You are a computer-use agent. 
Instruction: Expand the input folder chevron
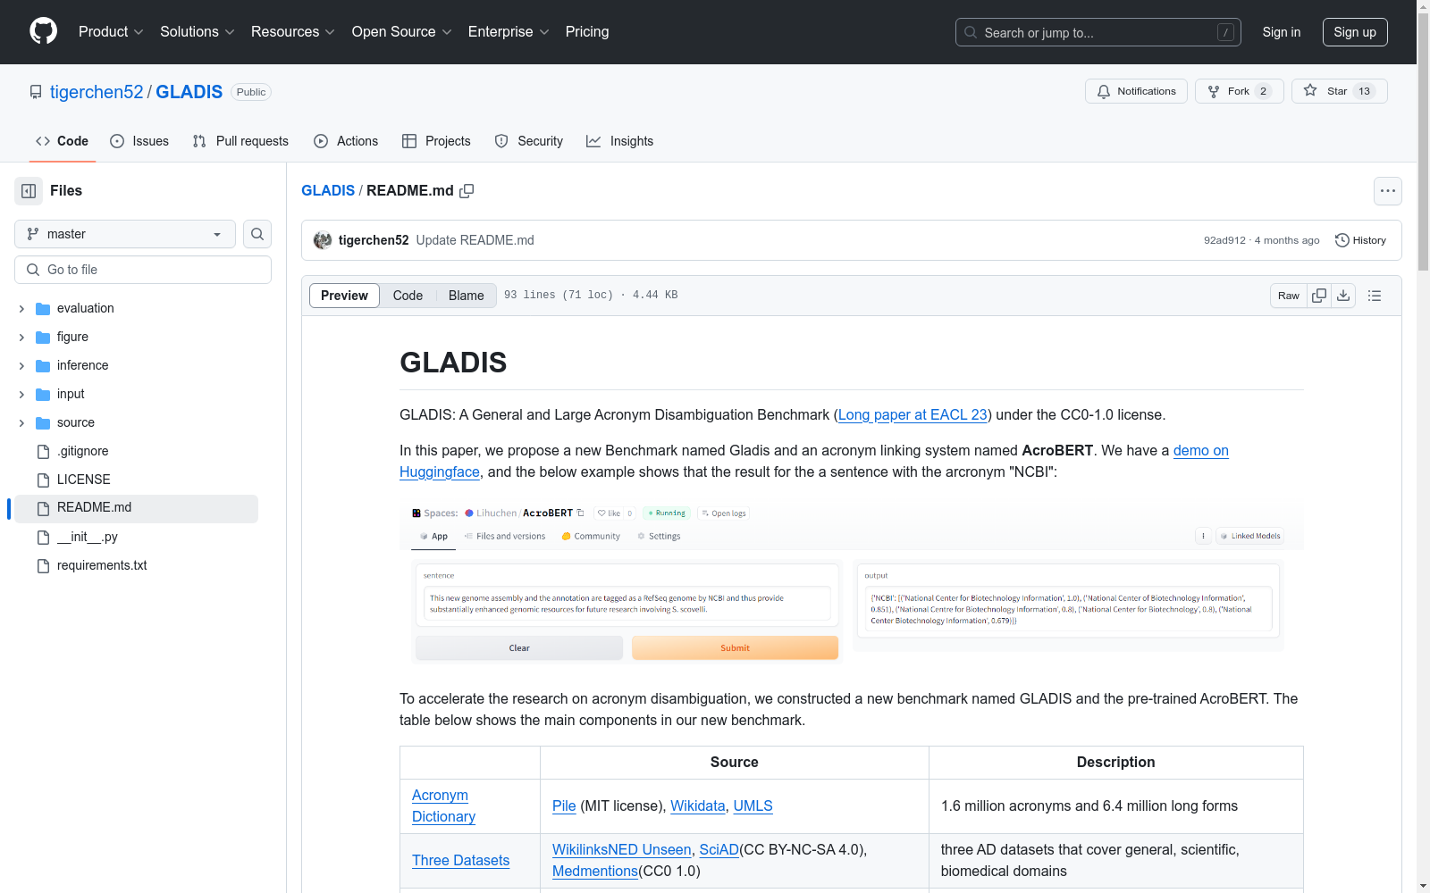(x=21, y=395)
